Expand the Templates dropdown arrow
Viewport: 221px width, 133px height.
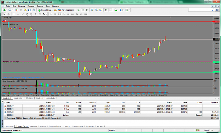coord(129,10)
